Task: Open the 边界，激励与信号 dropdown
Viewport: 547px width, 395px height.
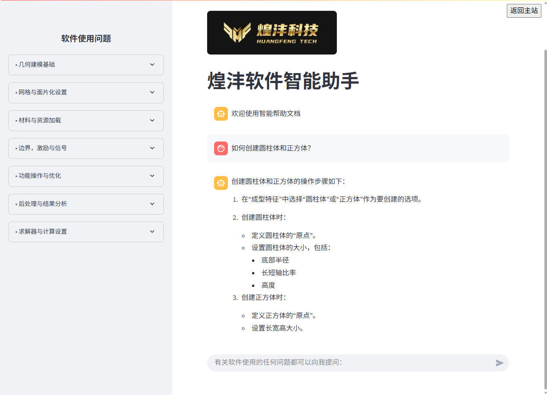Action: click(86, 148)
